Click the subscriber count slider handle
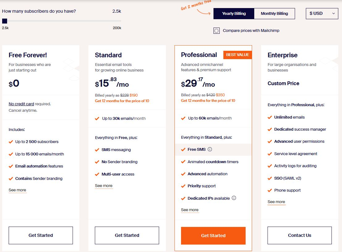 point(5,21)
